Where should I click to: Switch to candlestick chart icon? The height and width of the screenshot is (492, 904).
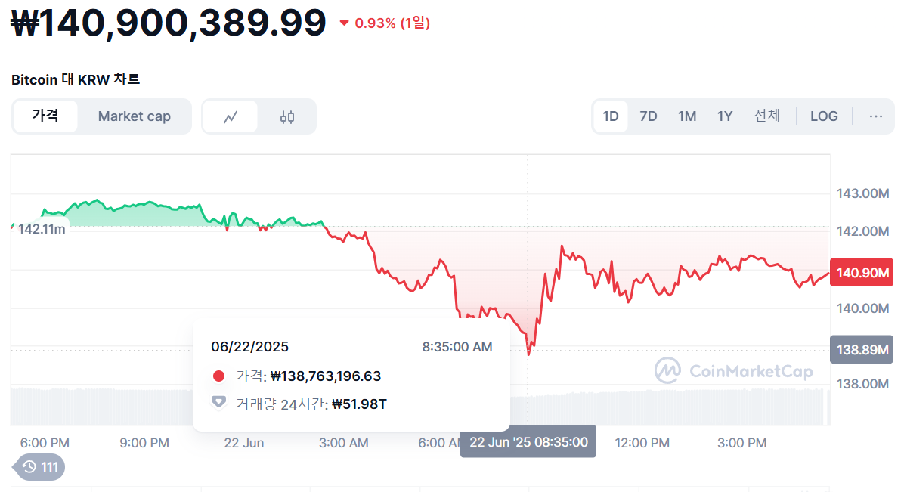point(286,116)
